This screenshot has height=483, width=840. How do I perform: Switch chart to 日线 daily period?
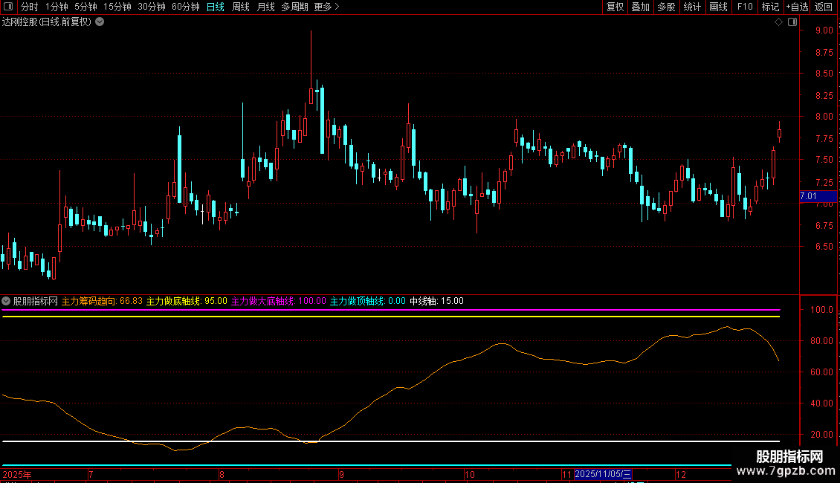point(215,7)
